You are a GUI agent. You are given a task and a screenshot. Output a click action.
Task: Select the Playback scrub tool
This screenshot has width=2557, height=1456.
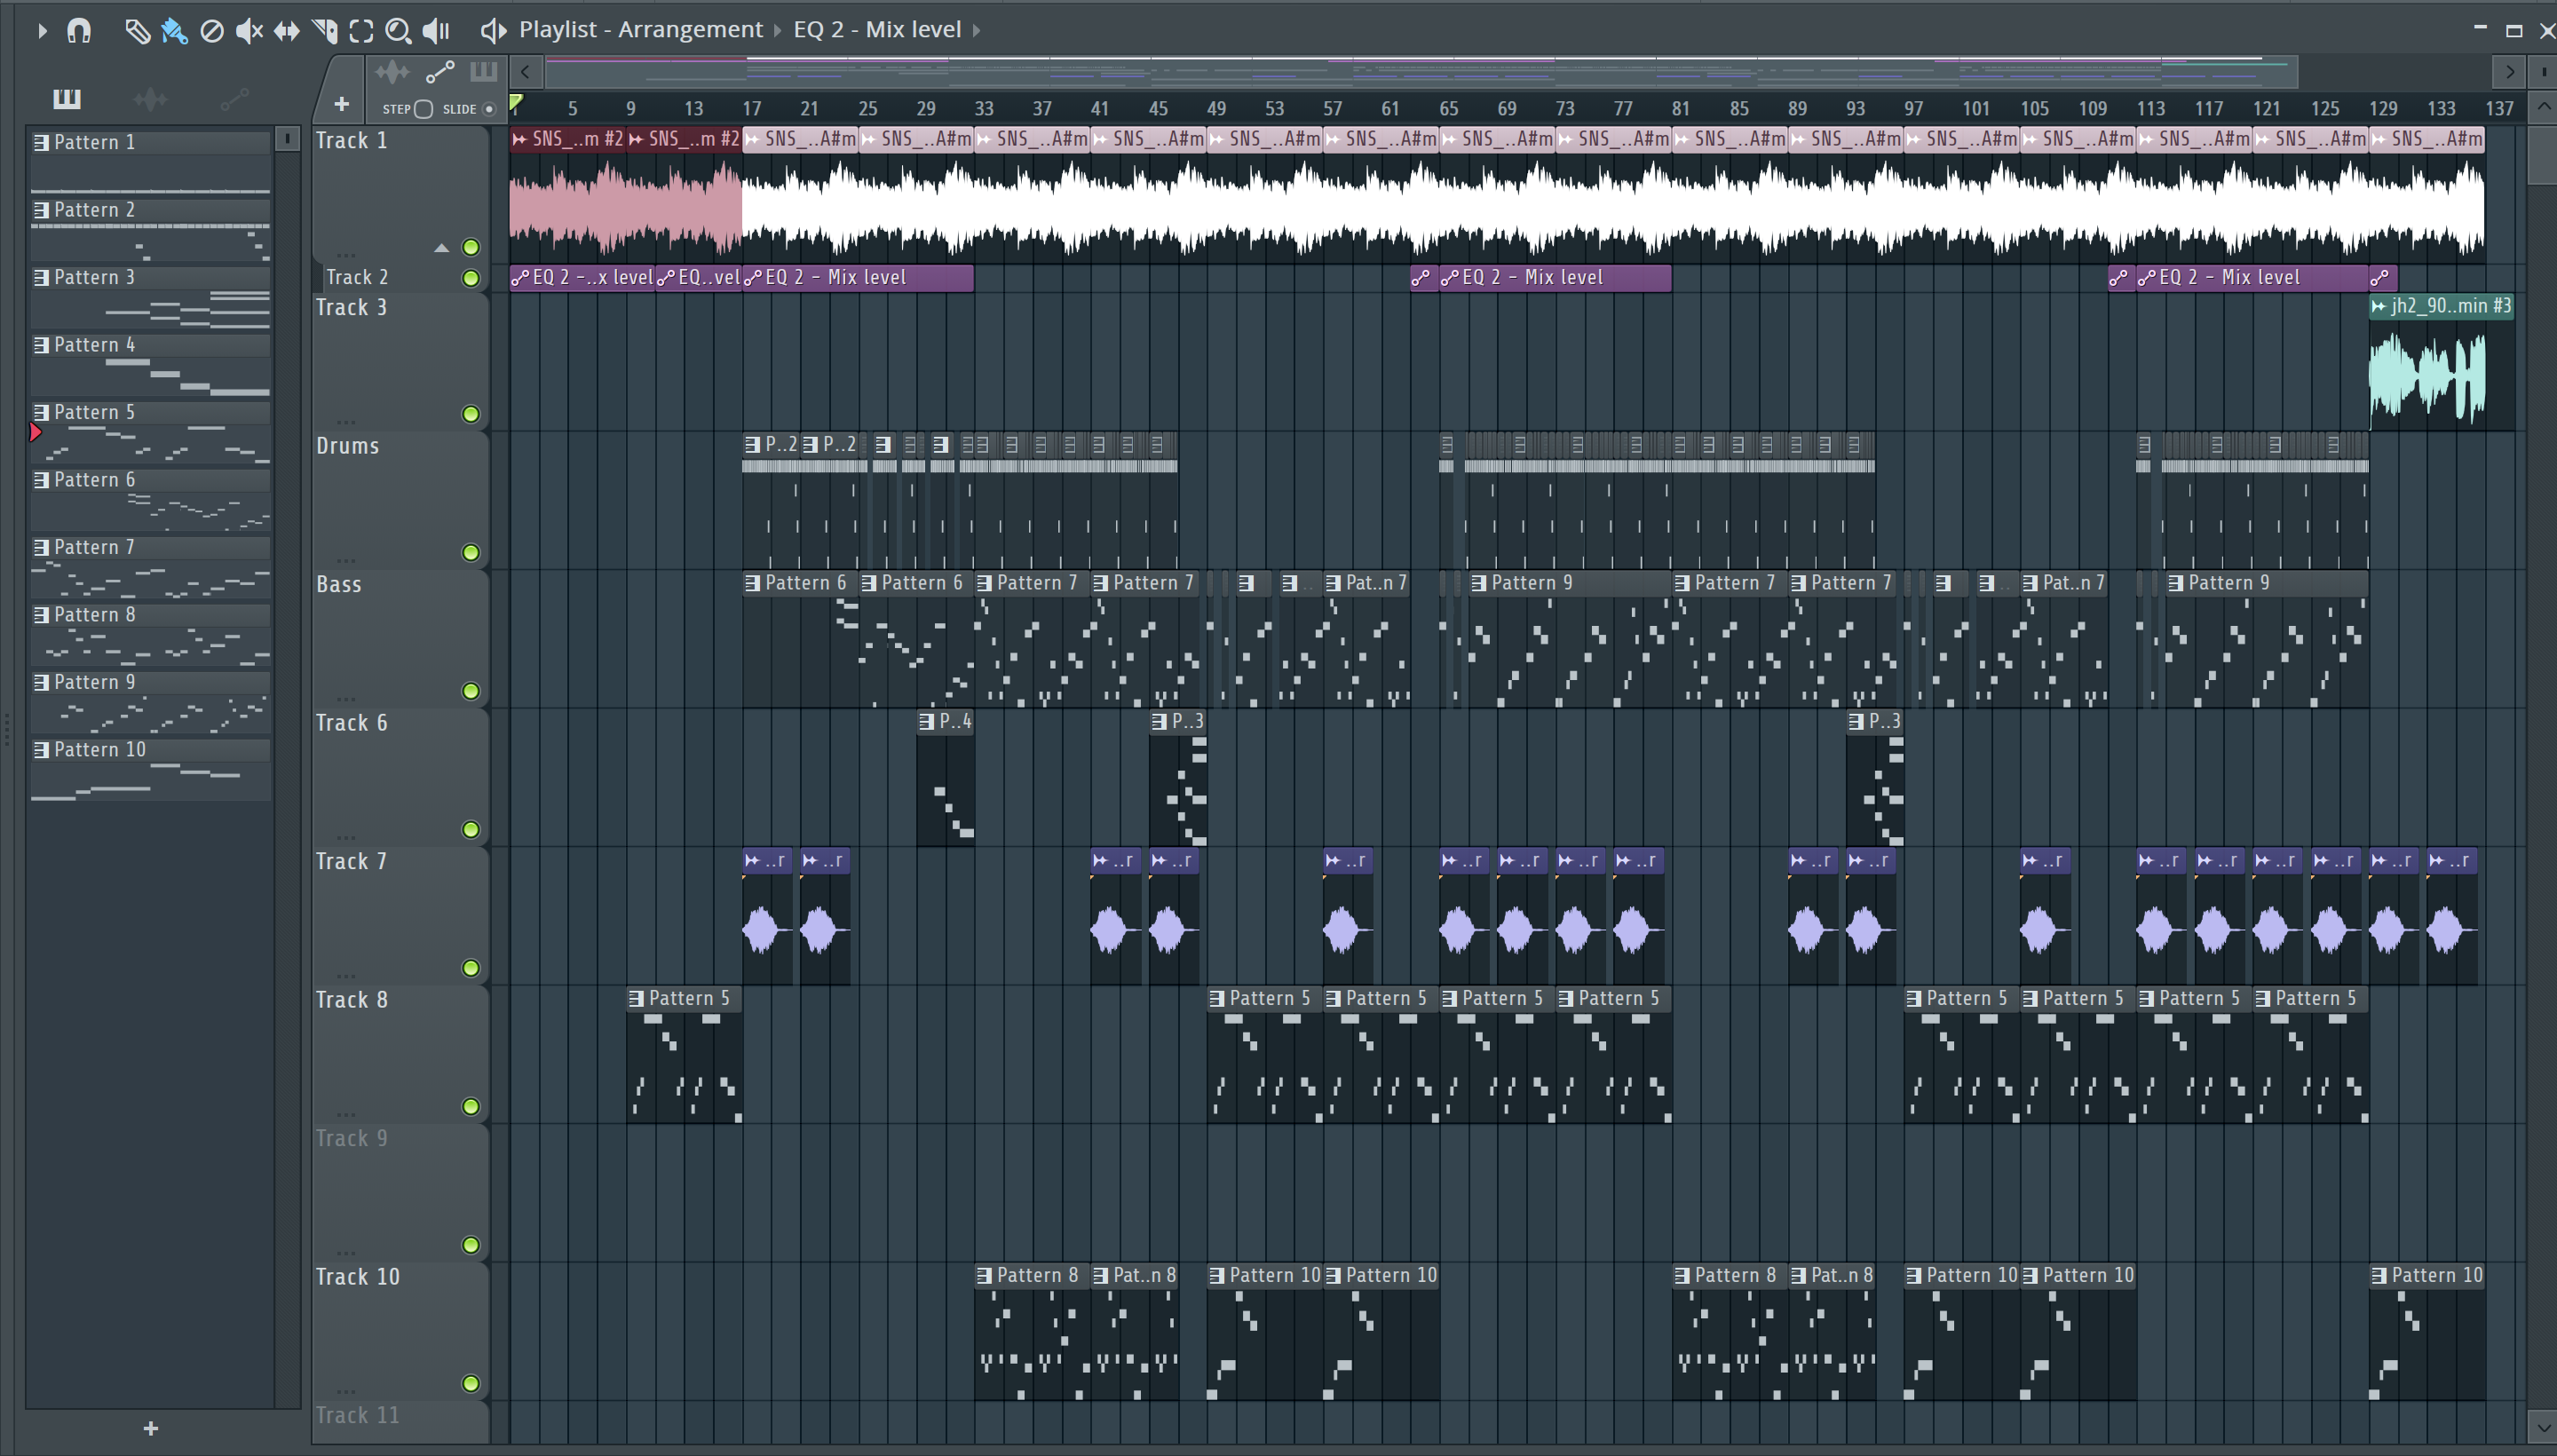[x=436, y=31]
